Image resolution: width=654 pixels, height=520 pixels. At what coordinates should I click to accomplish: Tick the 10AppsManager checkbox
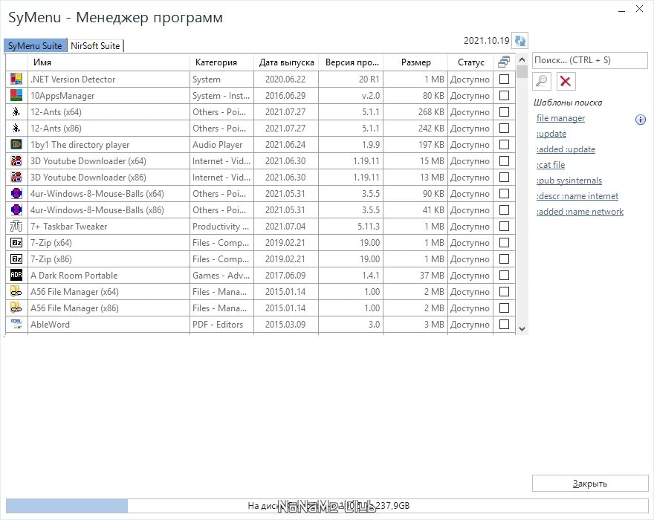click(x=504, y=95)
